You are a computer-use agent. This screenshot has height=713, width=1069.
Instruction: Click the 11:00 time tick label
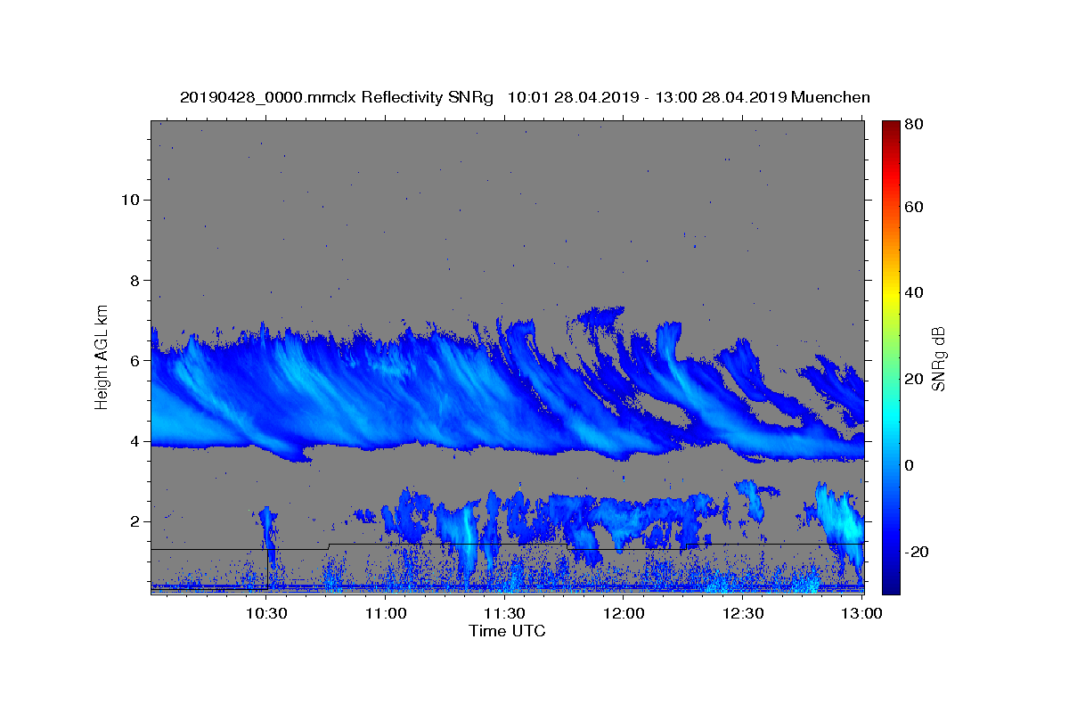[386, 613]
